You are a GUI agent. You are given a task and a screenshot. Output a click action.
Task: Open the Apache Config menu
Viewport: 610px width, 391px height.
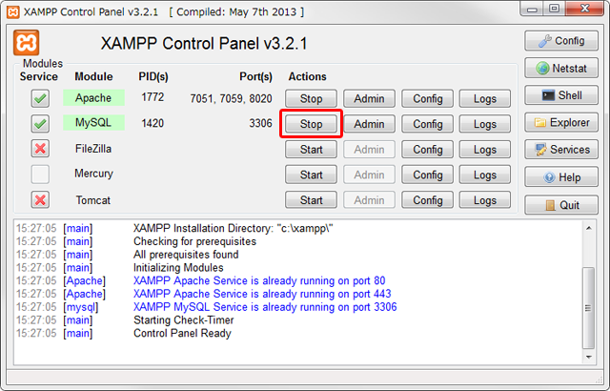[x=428, y=99]
